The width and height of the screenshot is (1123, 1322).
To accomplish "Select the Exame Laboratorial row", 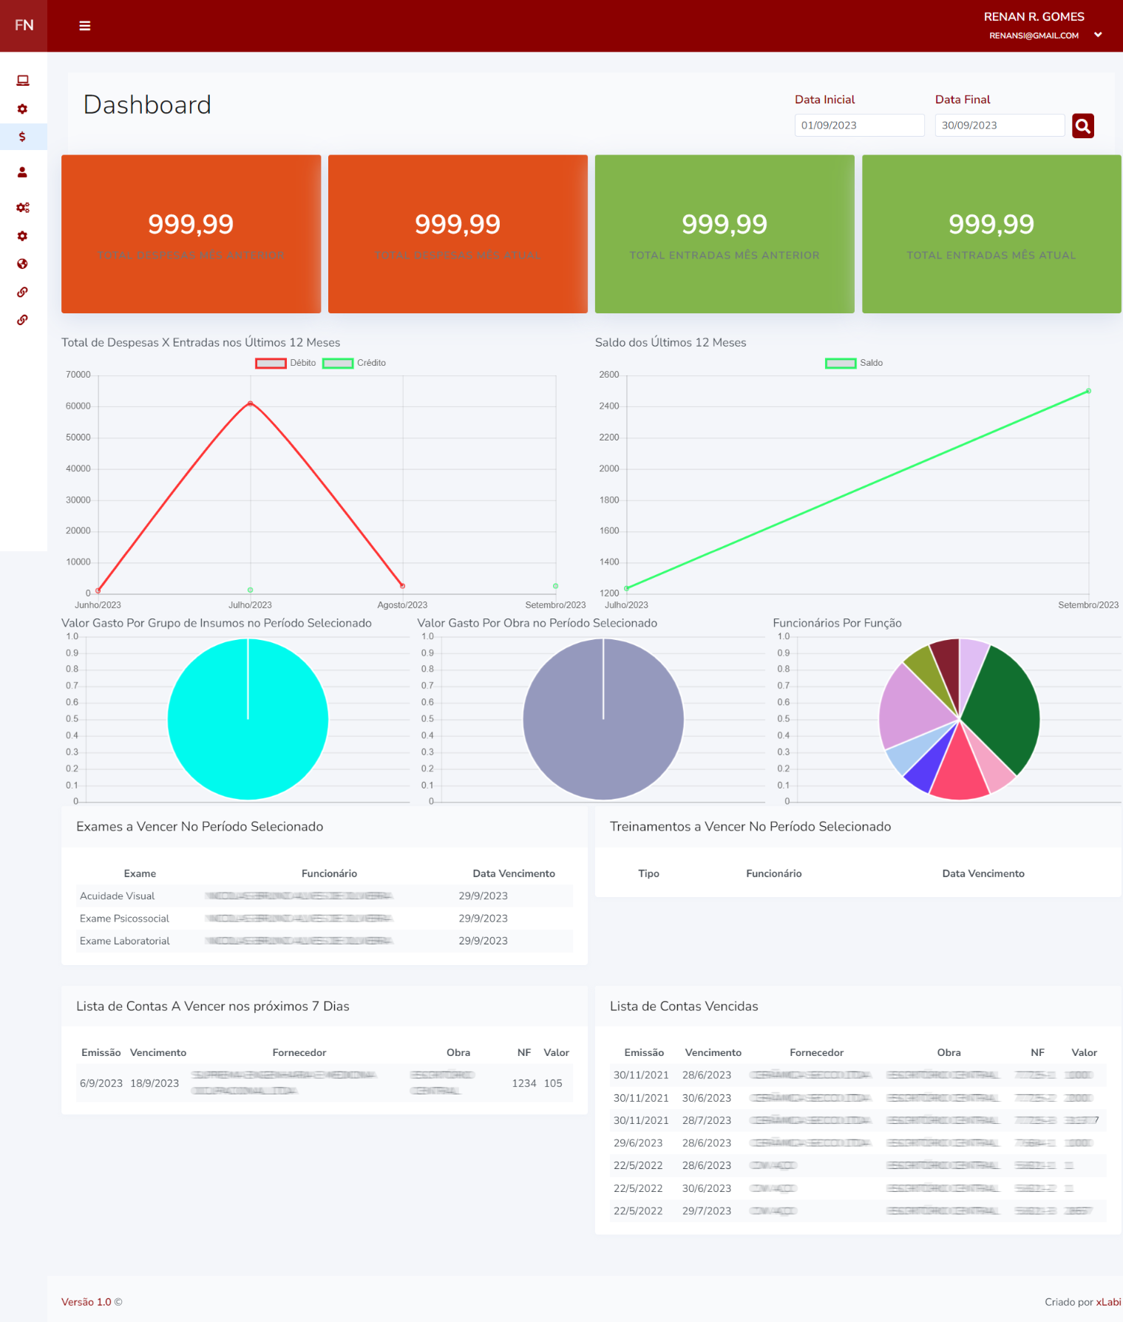I will coord(325,941).
